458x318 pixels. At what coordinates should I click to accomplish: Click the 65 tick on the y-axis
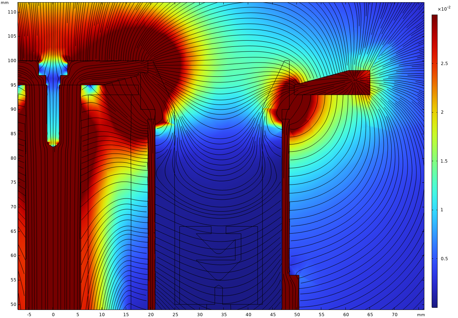coord(14,231)
